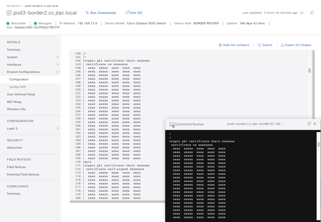Click the Search button label
The width and height of the screenshot is (321, 222).
[267, 45]
